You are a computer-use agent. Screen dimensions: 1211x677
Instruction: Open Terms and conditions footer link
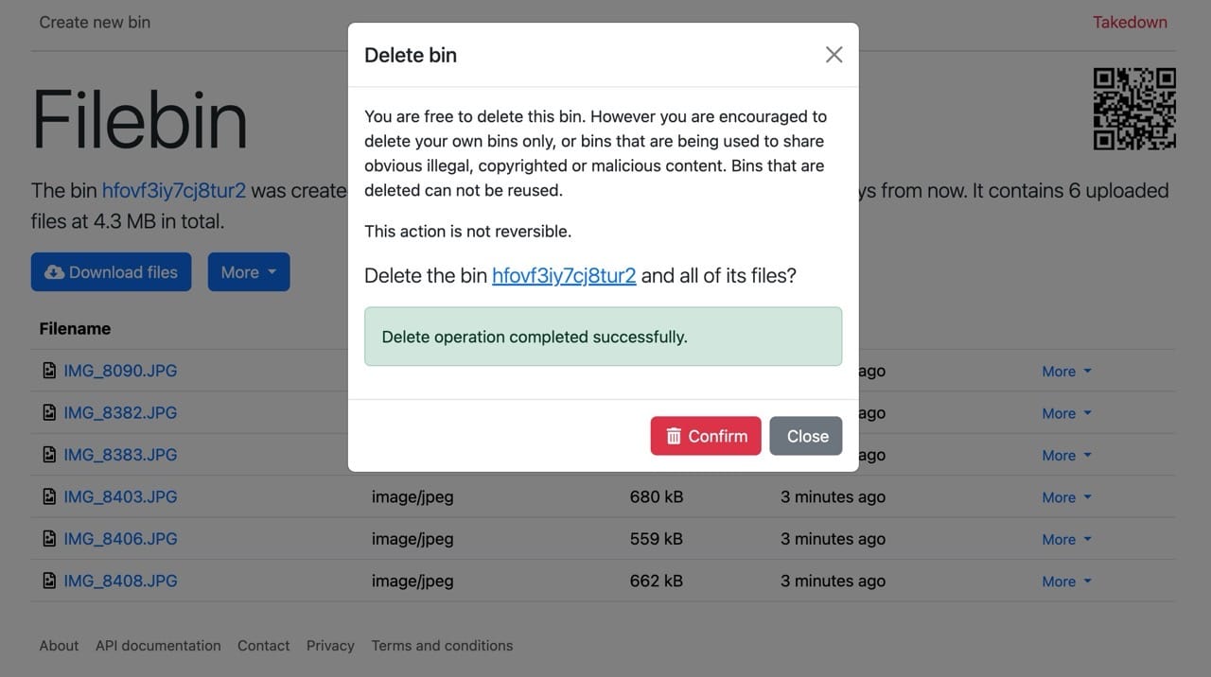[x=442, y=646]
